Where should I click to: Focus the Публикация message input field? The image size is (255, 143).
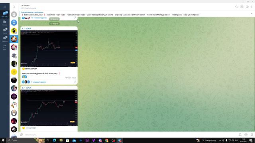coord(130,135)
